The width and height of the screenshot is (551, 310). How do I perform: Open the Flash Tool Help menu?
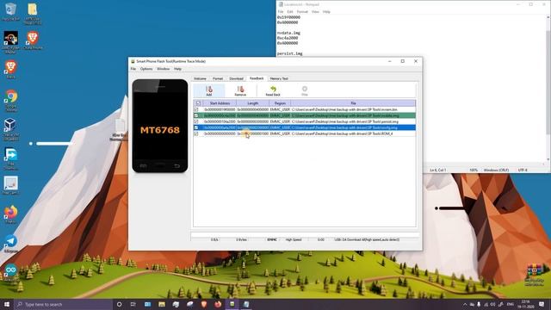click(x=178, y=69)
